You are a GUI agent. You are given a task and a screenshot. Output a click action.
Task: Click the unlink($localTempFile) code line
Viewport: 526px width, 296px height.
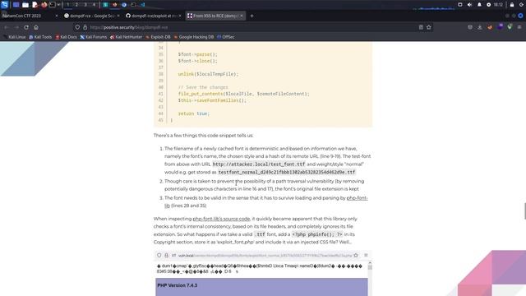point(208,74)
